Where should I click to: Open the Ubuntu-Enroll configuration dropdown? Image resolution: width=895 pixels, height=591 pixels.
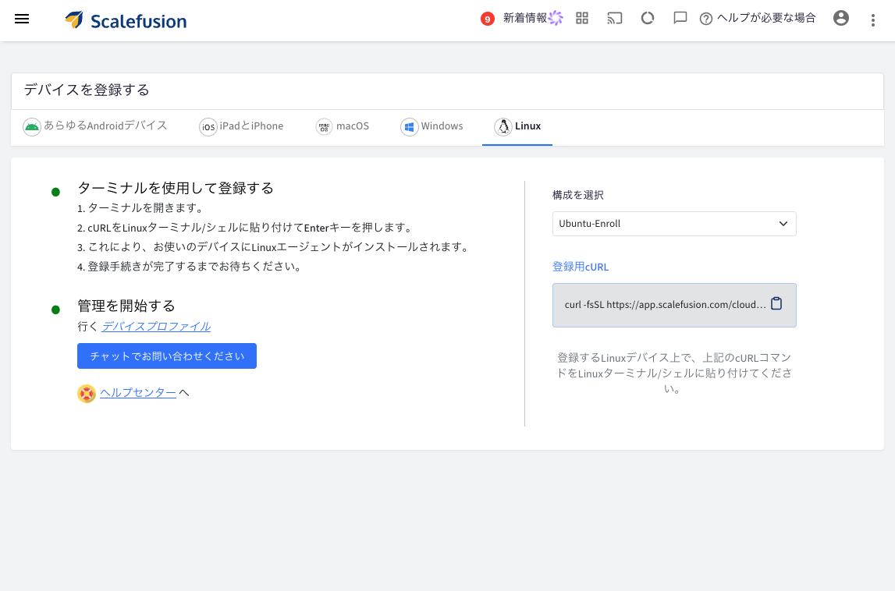coord(674,224)
